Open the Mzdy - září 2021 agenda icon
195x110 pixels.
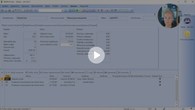coord(187,21)
